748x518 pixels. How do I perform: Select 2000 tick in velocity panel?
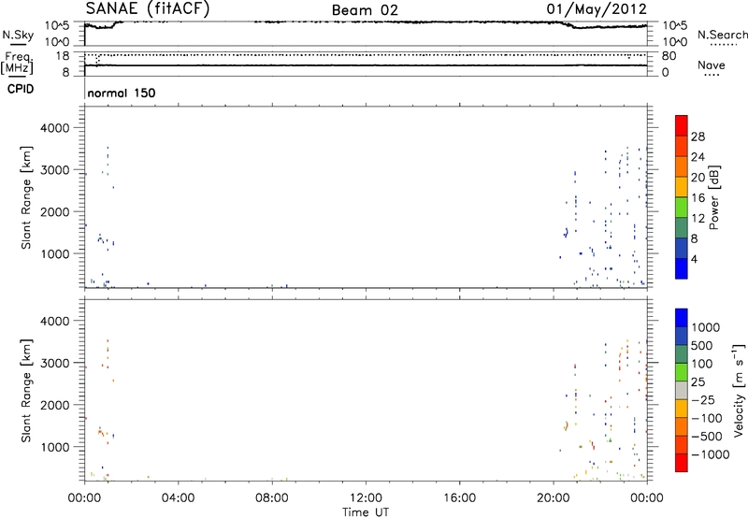click(x=54, y=405)
